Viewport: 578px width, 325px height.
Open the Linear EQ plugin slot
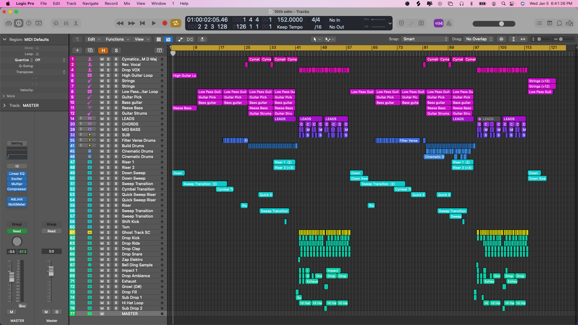click(x=17, y=174)
